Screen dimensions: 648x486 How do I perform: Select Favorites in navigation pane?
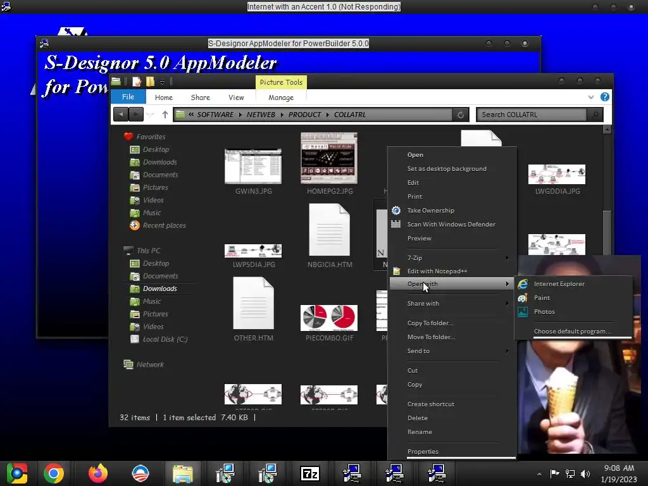pos(151,137)
